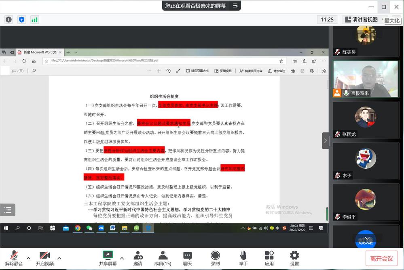
Task: Open the 邀请 invite panel
Action: 138,258
